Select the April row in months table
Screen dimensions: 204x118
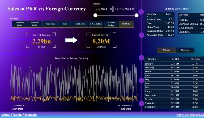click(x=174, y=75)
